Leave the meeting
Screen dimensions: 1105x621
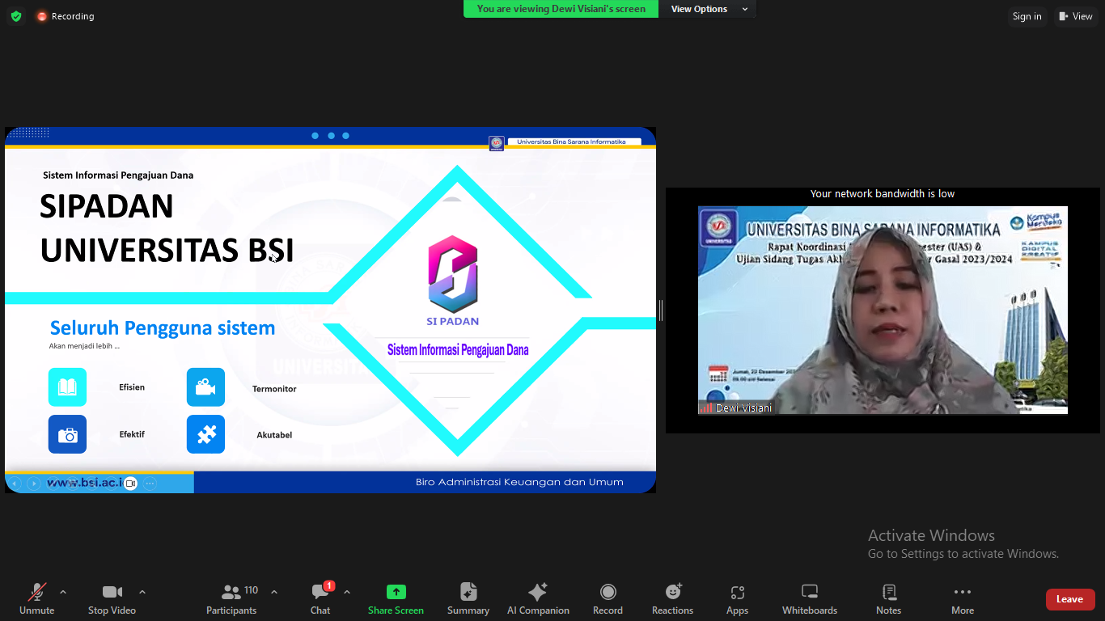pos(1069,599)
